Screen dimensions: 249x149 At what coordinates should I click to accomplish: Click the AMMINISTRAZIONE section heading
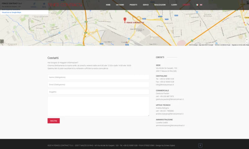click(164, 120)
